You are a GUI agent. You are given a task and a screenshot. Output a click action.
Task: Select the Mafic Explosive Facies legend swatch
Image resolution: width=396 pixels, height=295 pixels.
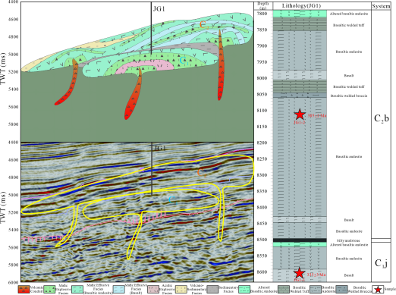[x=49, y=290]
